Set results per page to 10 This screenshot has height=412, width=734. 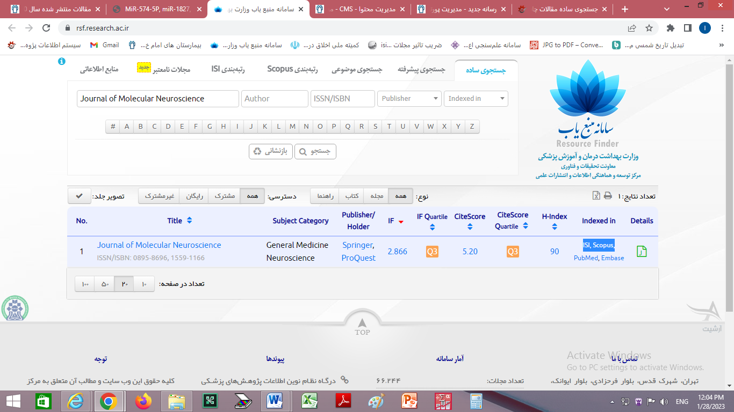click(x=144, y=284)
